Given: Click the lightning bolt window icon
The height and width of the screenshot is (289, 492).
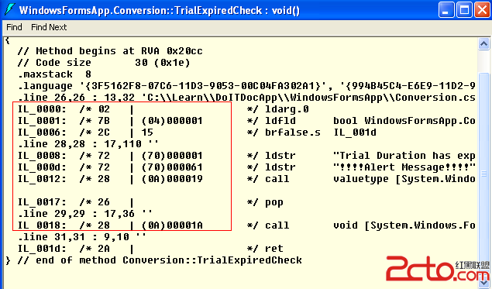Looking at the screenshot, I should (x=9, y=9).
